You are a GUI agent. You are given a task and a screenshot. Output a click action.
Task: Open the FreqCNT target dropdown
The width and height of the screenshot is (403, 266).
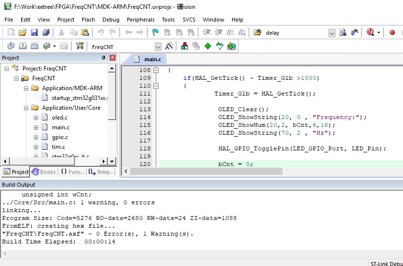(158, 47)
